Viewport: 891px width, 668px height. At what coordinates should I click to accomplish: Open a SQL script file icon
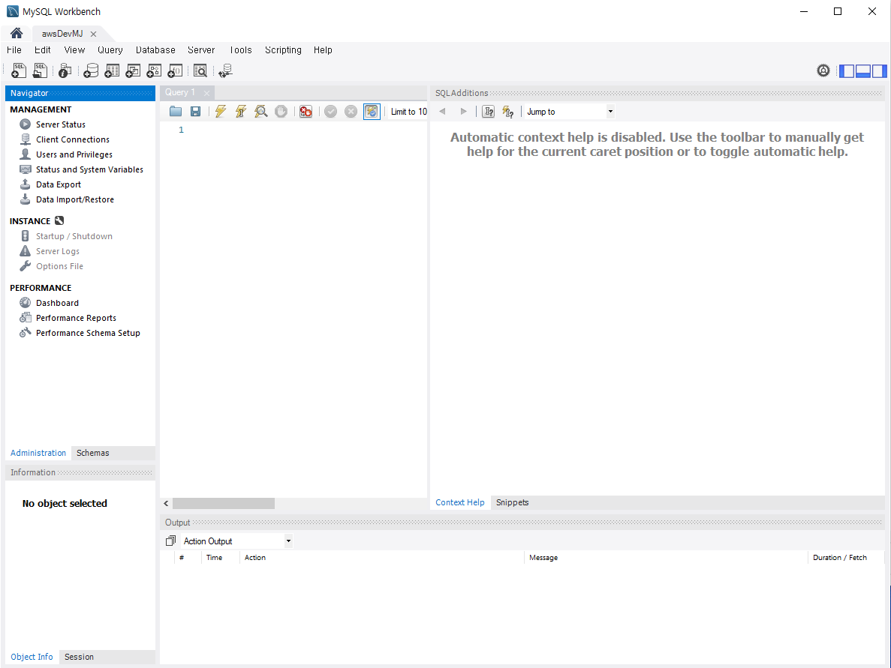click(x=40, y=70)
